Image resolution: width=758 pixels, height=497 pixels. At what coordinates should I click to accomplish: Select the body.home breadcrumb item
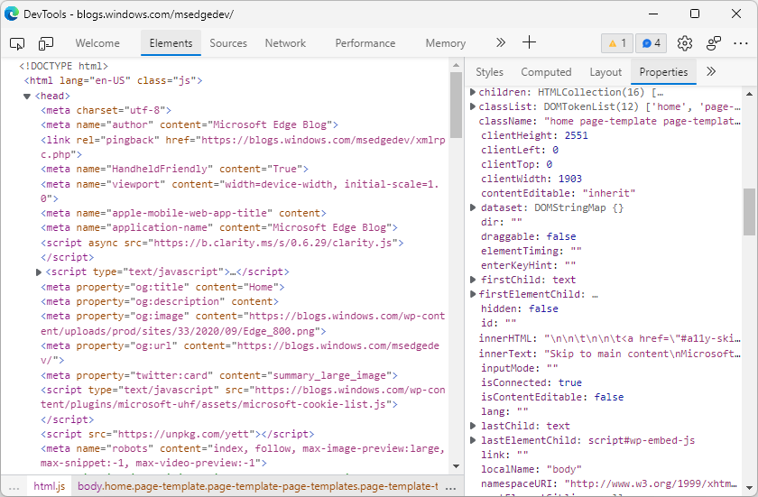click(258, 486)
